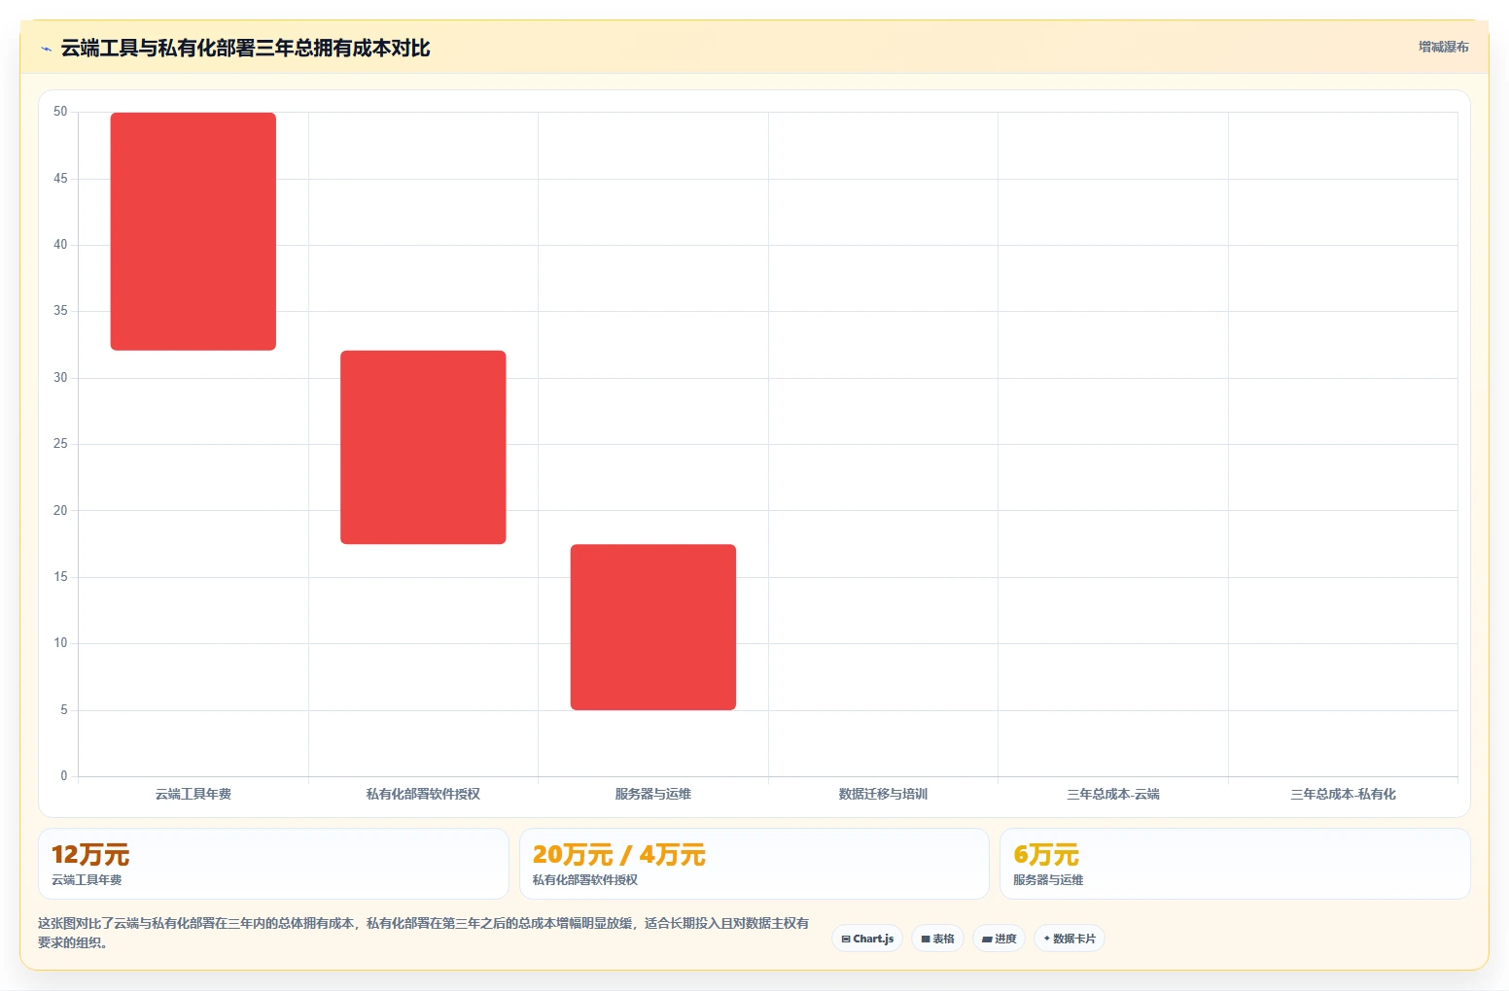Click the x-axis label 三年总成本-私有化
1509x991 pixels.
click(x=1343, y=794)
